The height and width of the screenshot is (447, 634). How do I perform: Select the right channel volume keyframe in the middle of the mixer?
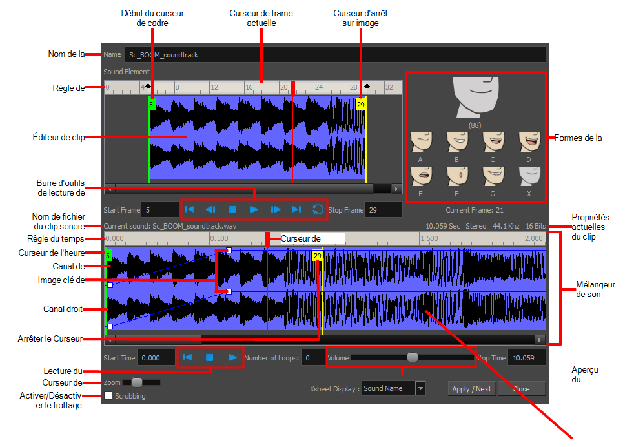229,291
